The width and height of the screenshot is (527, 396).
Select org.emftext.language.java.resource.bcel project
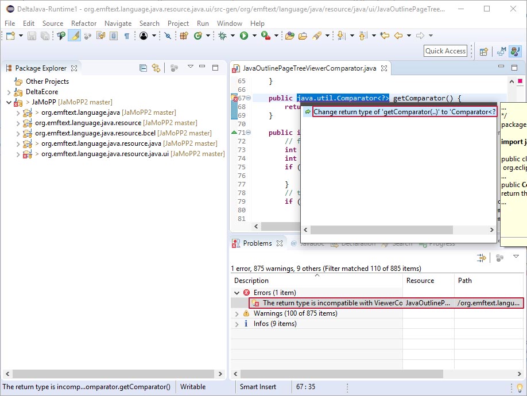[x=95, y=133]
